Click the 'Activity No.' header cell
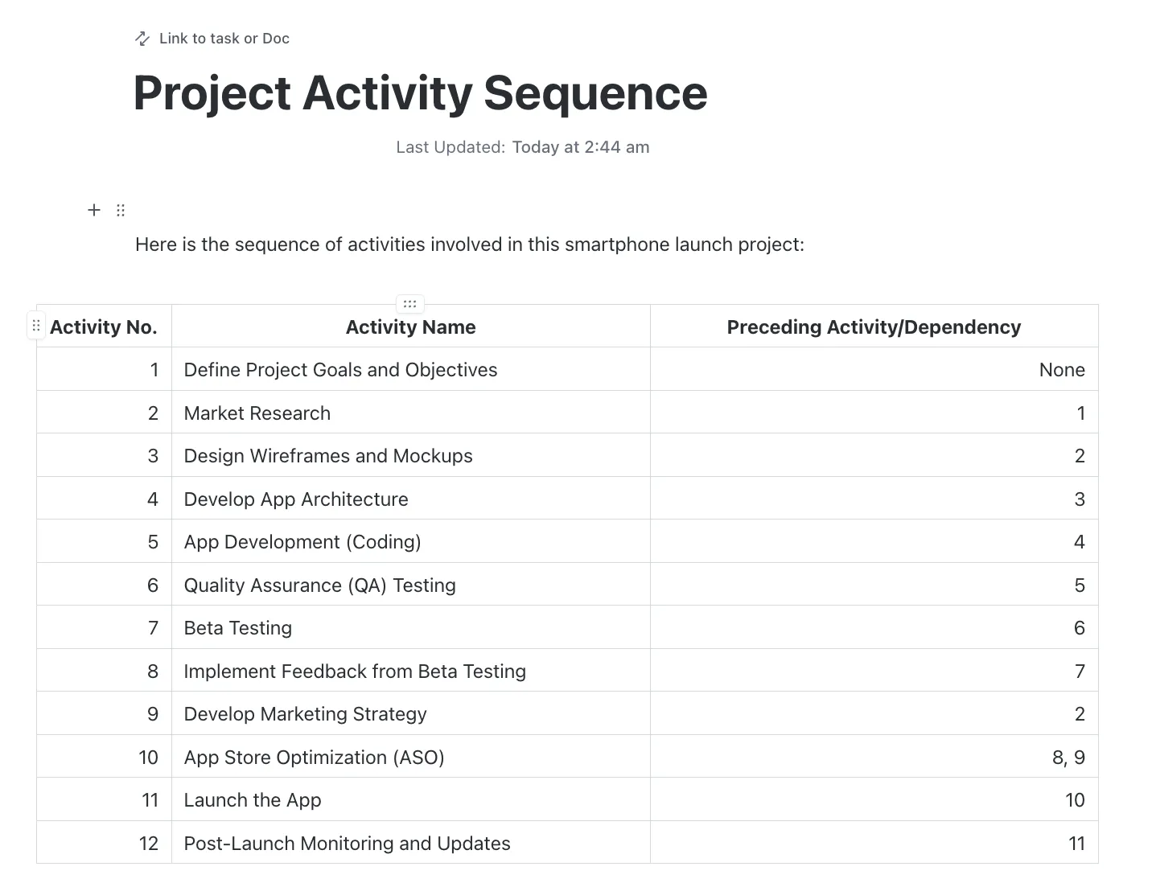 coord(104,327)
